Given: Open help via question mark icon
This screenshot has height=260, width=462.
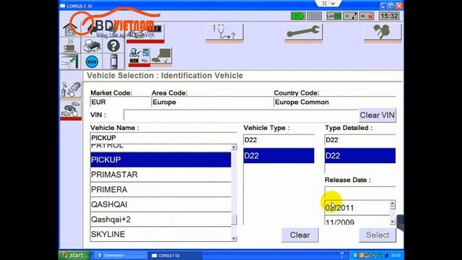Looking at the screenshot, I should 113,45.
